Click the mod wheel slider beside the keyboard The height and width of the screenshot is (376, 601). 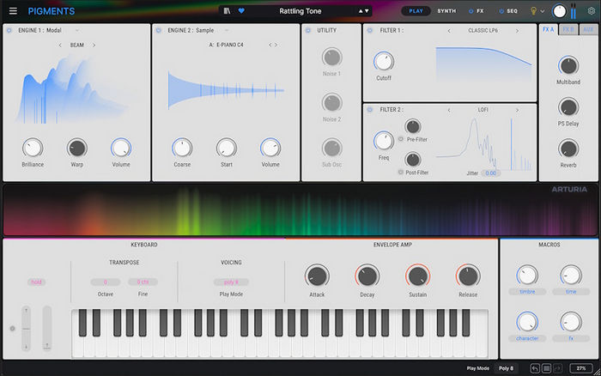coord(46,327)
